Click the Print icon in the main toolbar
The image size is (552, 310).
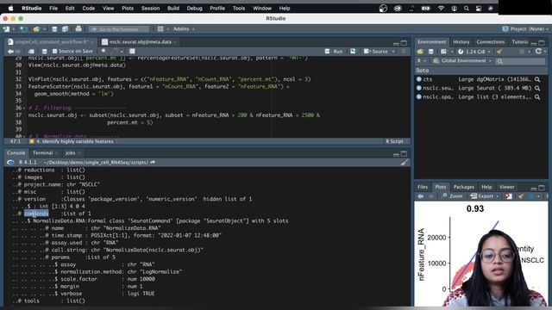pyautogui.click(x=78, y=28)
